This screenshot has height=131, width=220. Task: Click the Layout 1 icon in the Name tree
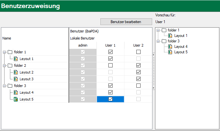(x=16, y=59)
